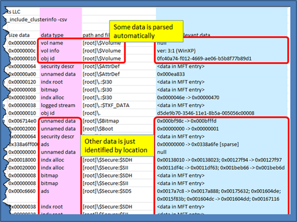
Task: Click the "ver: 3:1 (WinXP)" cell
Action: click(x=176, y=51)
